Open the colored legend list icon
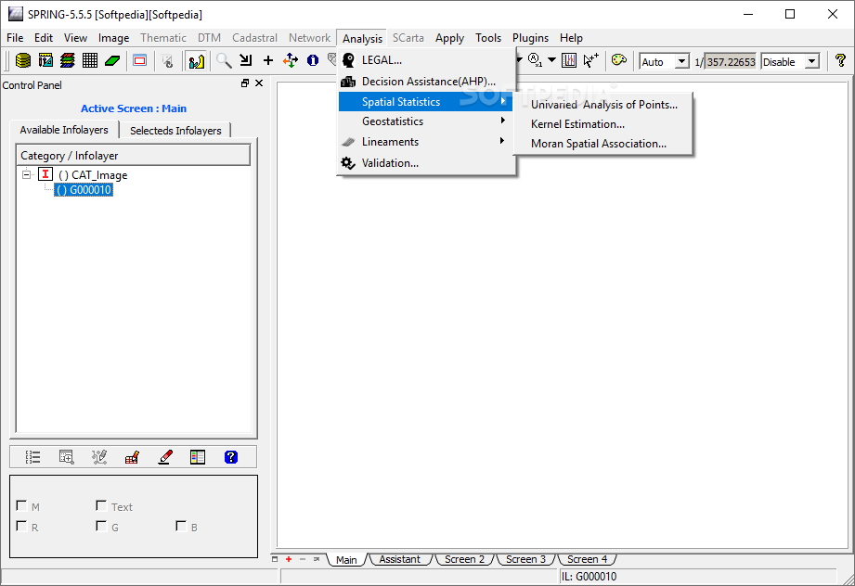This screenshot has height=586, width=855. 198,457
